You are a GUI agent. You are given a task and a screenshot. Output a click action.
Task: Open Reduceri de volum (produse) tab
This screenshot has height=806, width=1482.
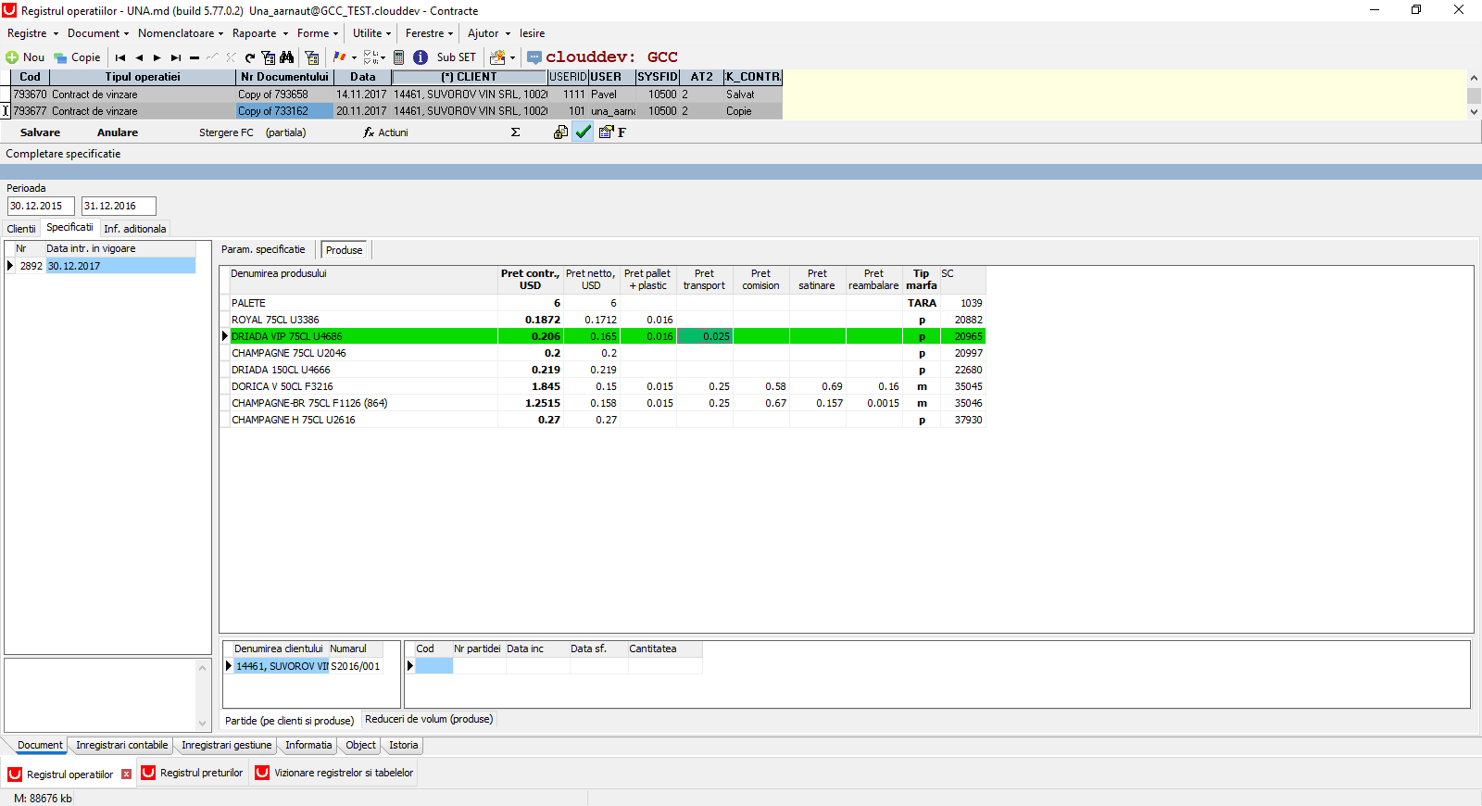tap(429, 719)
